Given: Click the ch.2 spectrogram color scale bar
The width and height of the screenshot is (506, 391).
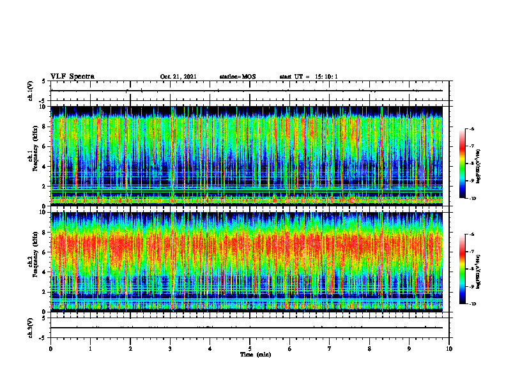Looking at the screenshot, I should [462, 269].
